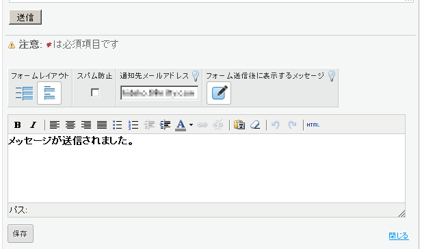Remove formatting with the eraser icon
The height and width of the screenshot is (249, 422).
255,125
